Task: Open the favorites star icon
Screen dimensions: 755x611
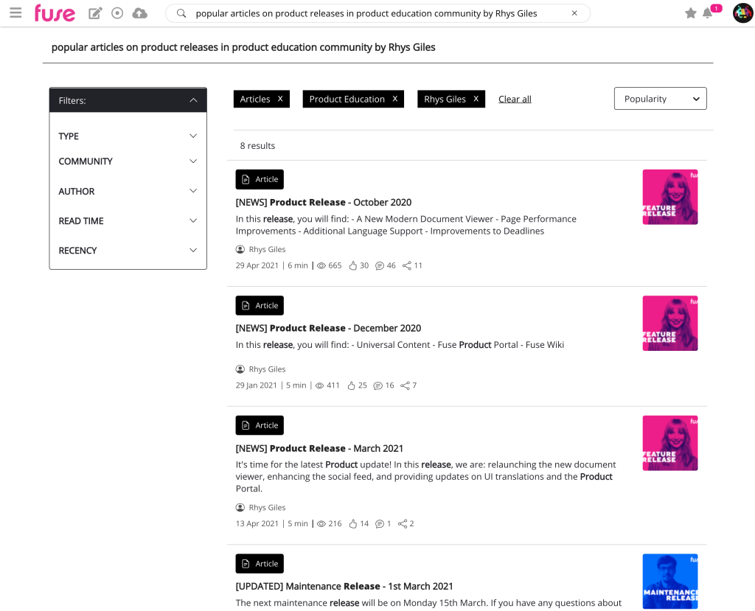Action: tap(690, 13)
